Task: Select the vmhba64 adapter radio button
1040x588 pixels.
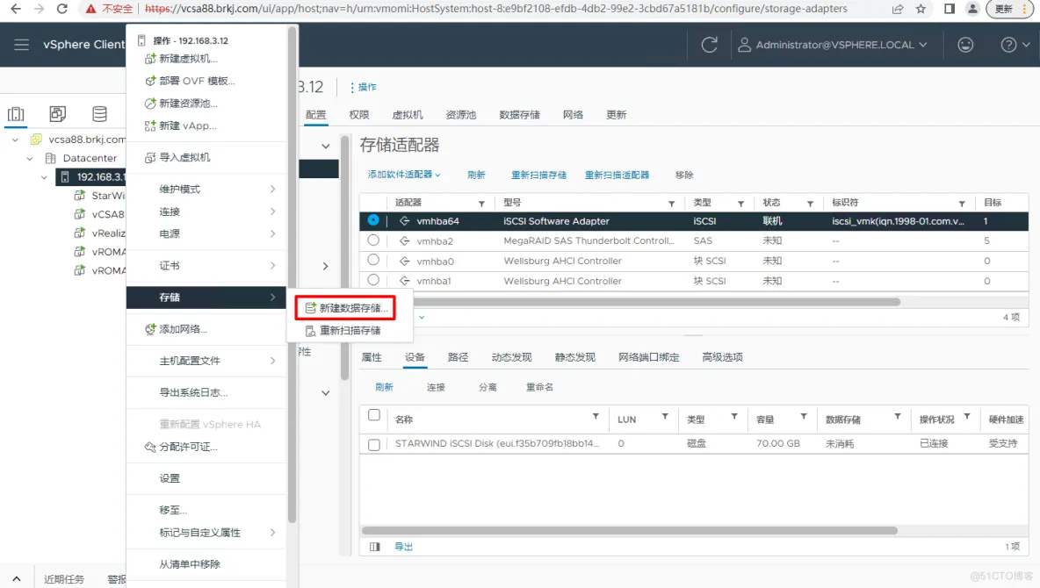Action: click(373, 220)
